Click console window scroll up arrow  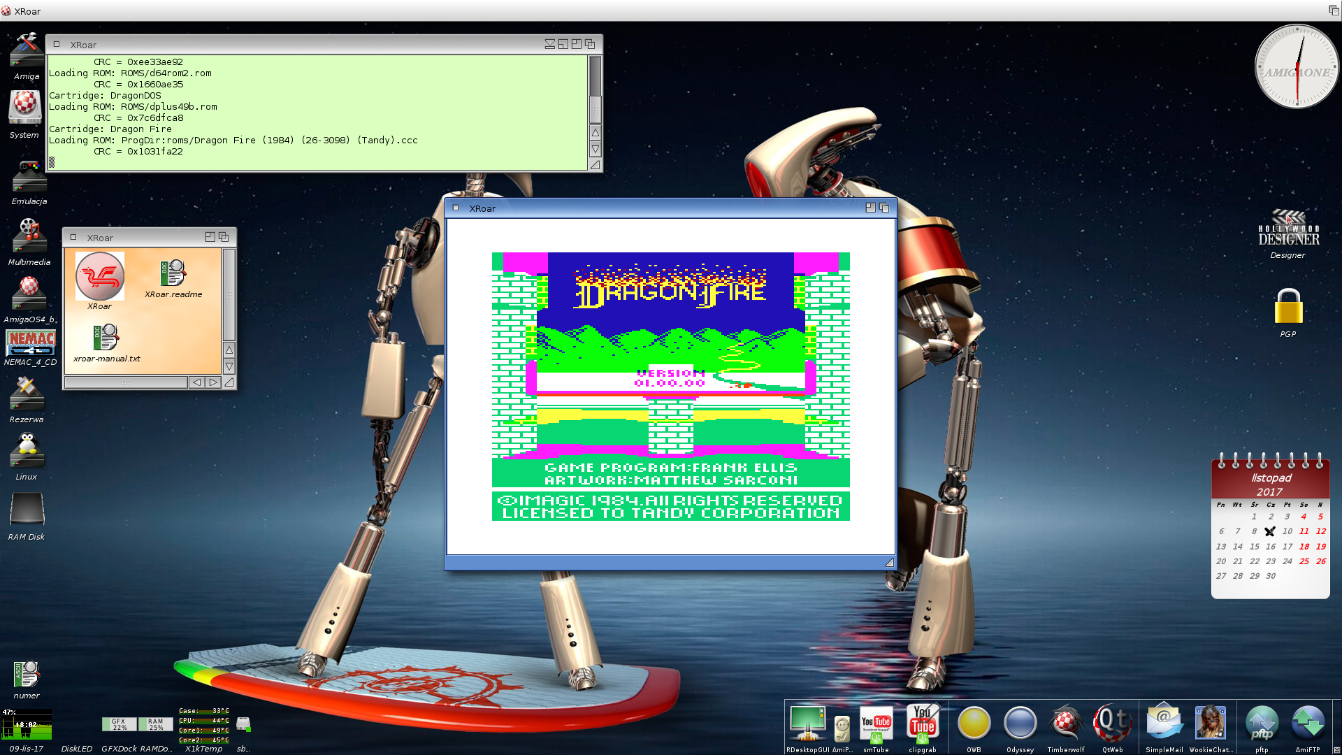point(596,132)
